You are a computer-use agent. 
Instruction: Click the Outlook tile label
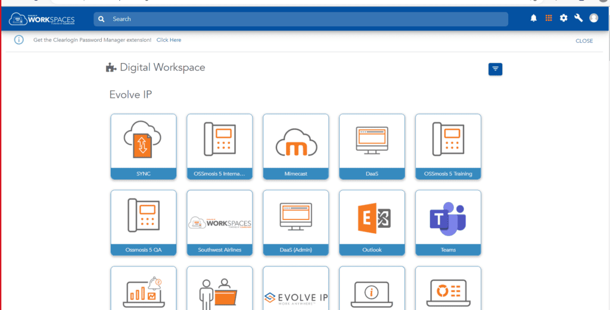pos(372,250)
